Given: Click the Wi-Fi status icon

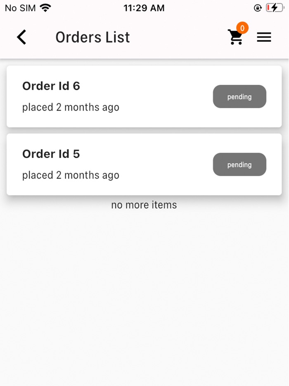Looking at the screenshot, I should [45, 8].
